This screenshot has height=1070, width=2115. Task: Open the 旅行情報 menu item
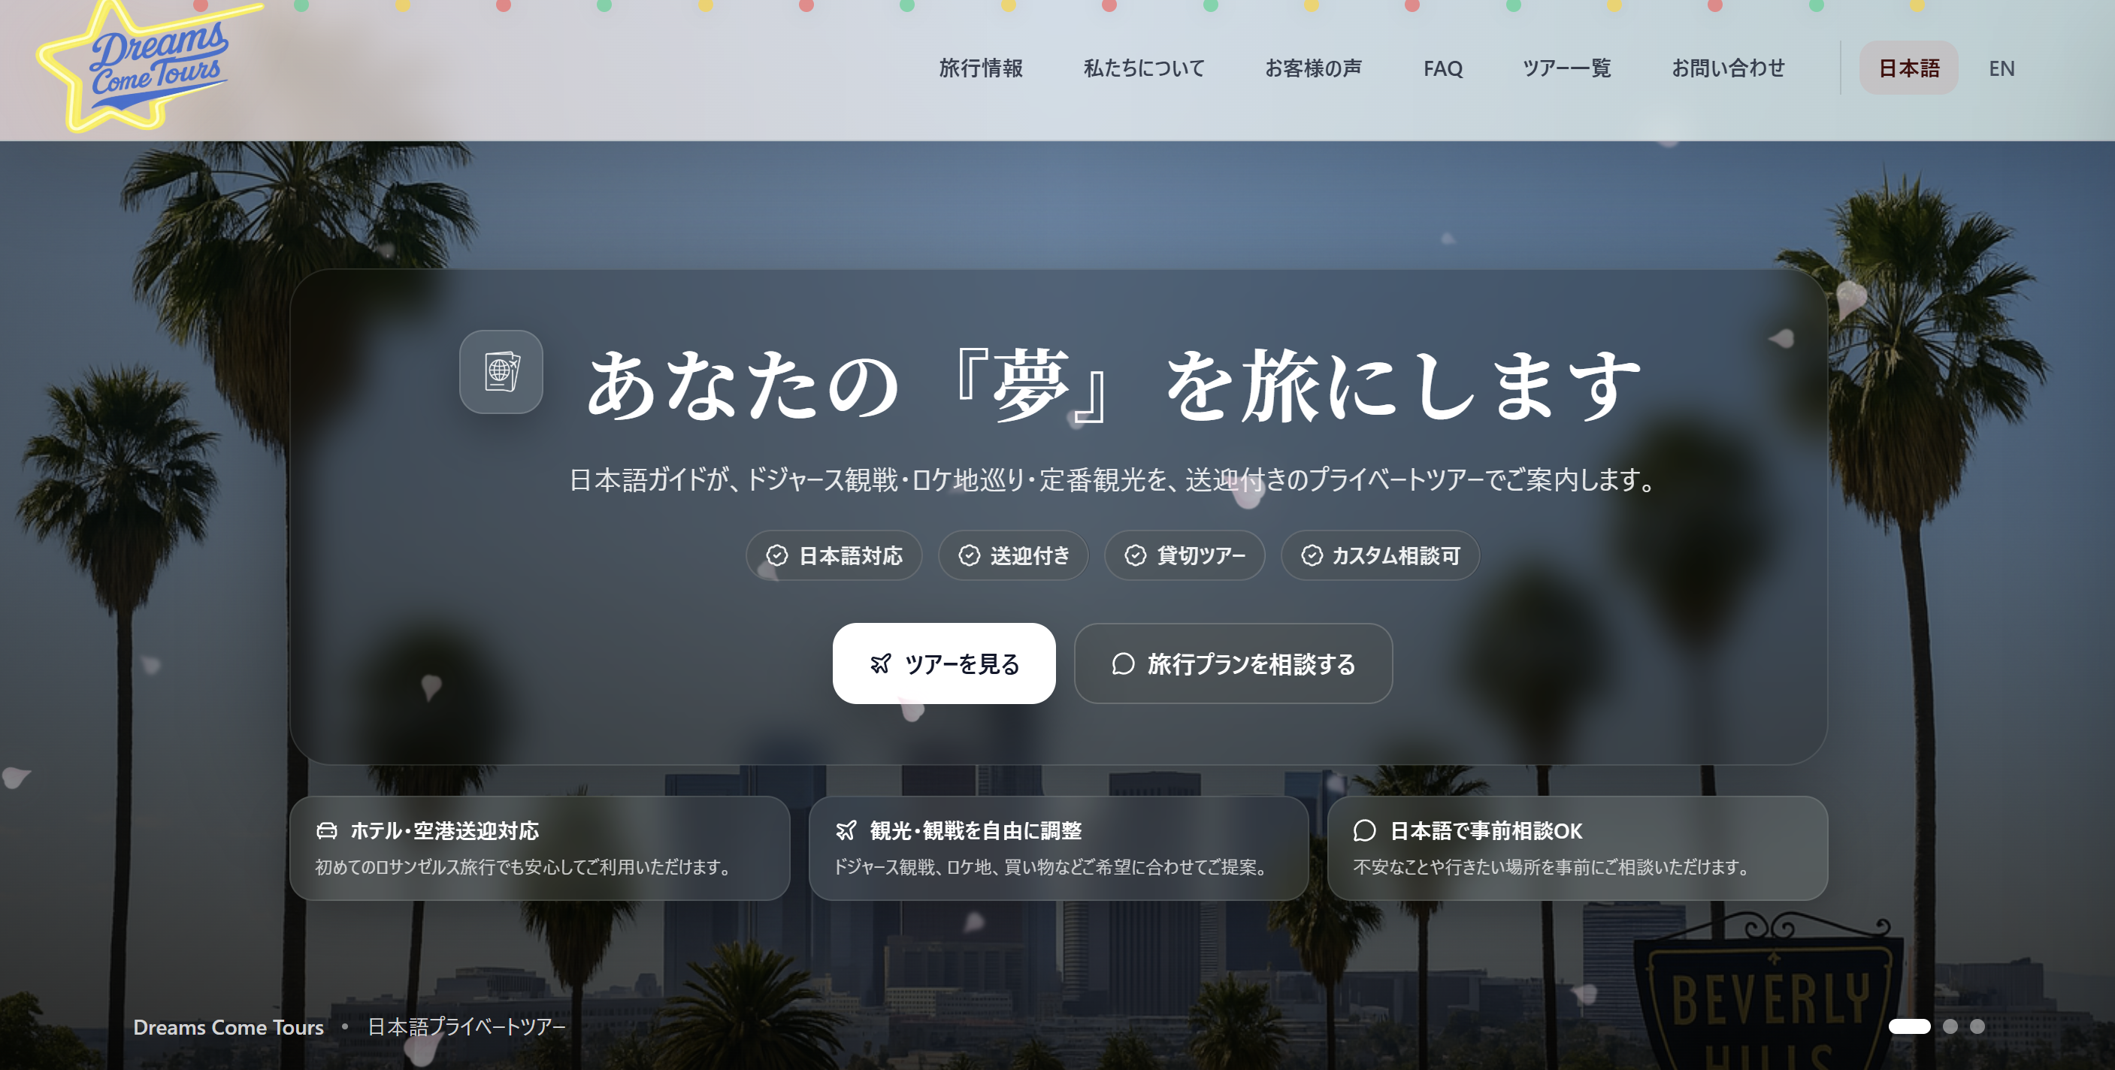coord(980,68)
